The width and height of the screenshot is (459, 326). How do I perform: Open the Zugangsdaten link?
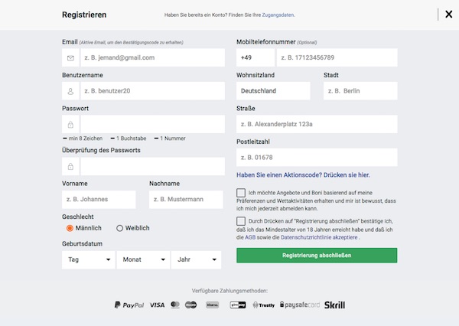[278, 15]
